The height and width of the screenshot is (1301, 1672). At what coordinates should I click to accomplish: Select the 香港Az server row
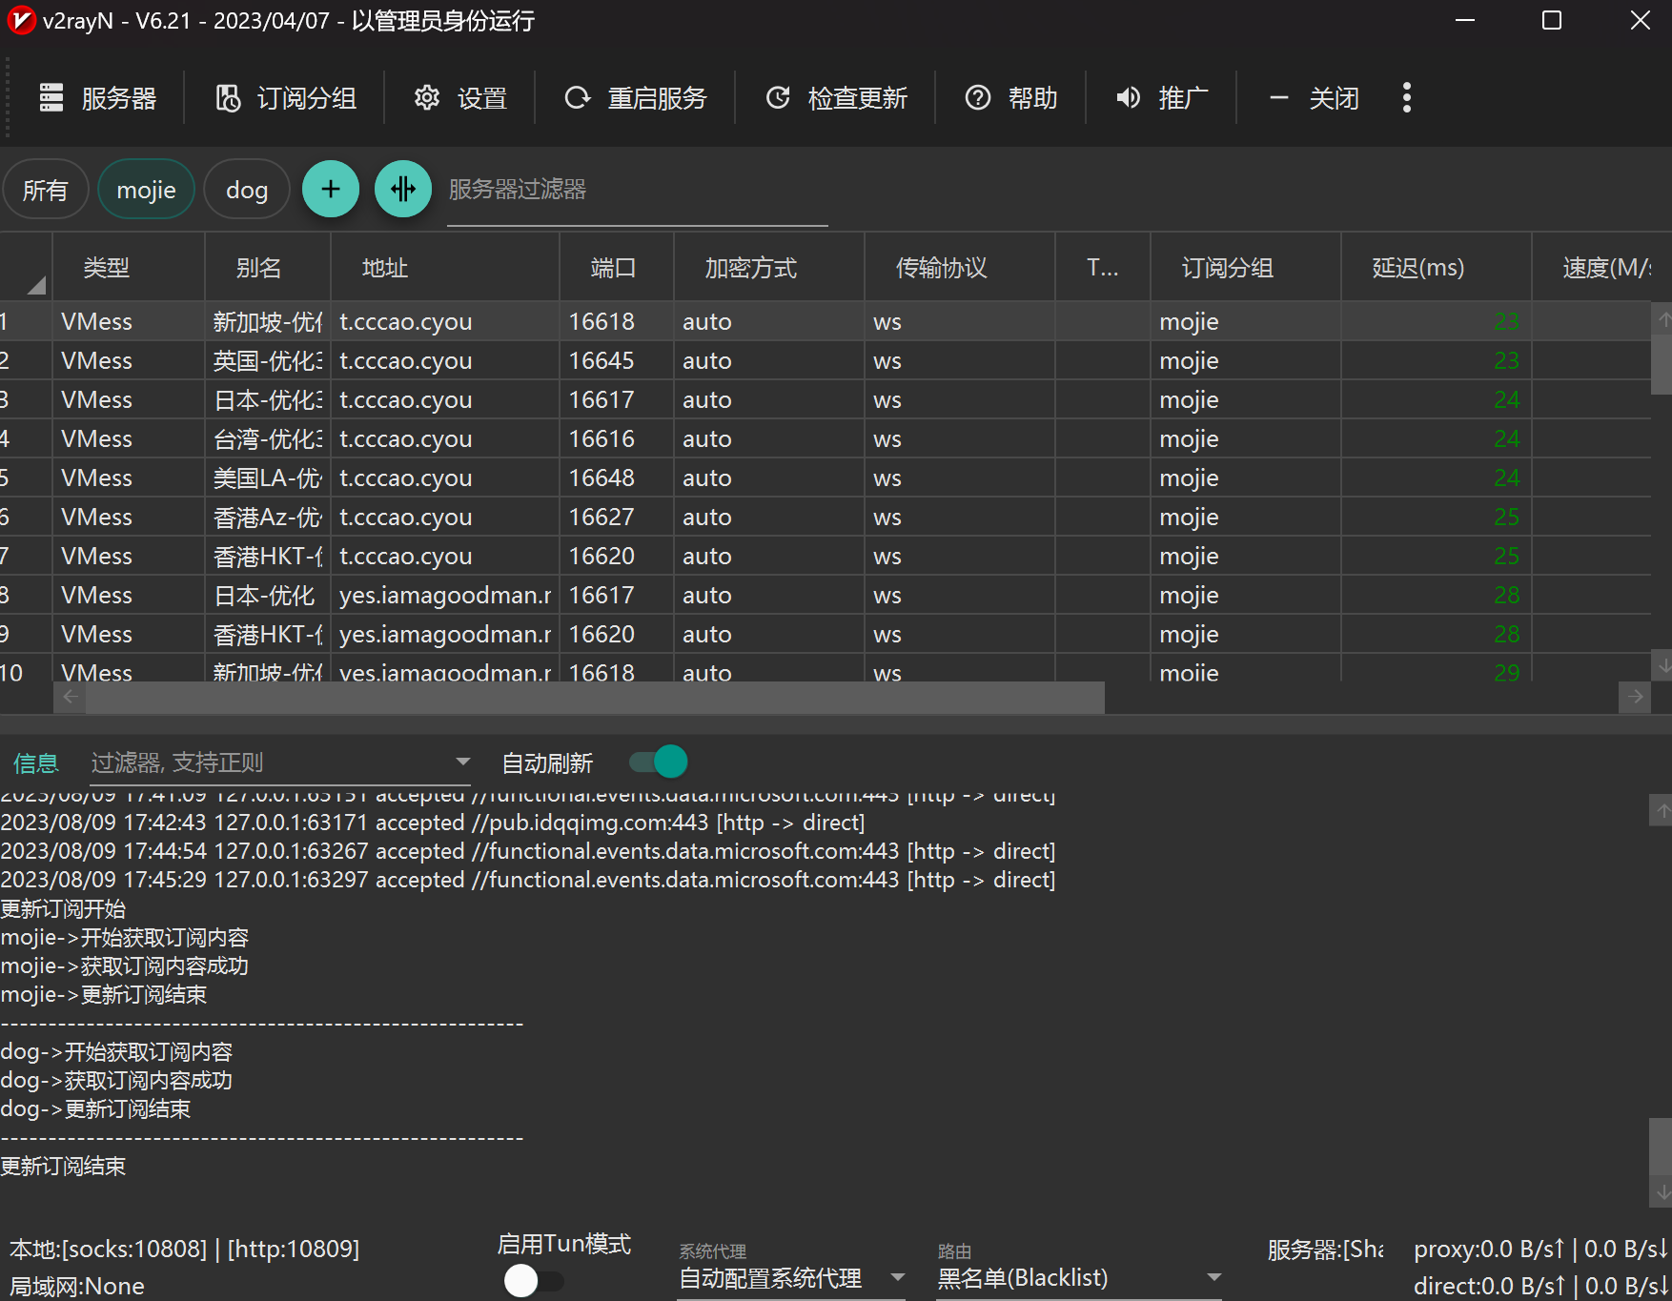click(826, 517)
